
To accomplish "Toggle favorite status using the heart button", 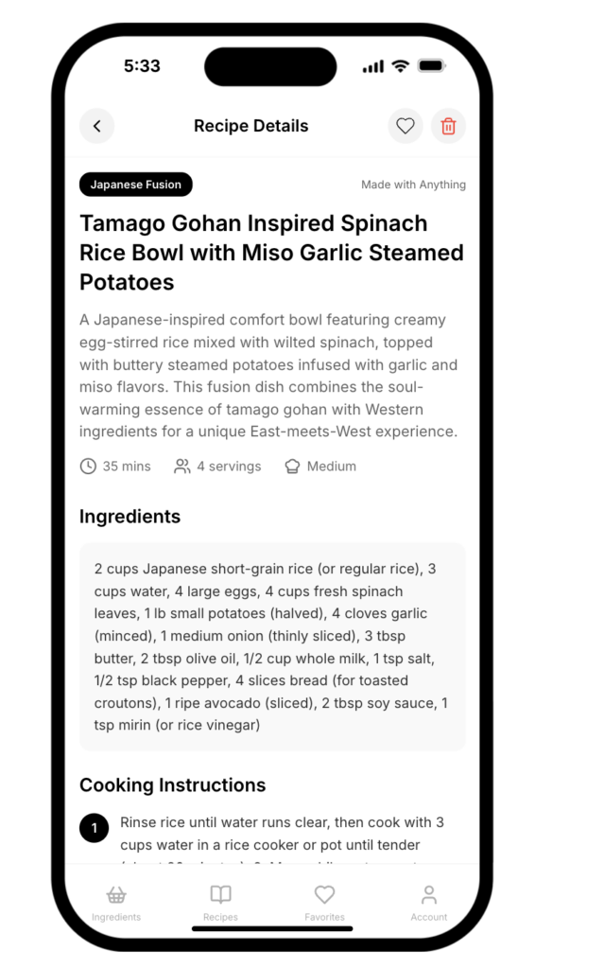I will click(405, 126).
